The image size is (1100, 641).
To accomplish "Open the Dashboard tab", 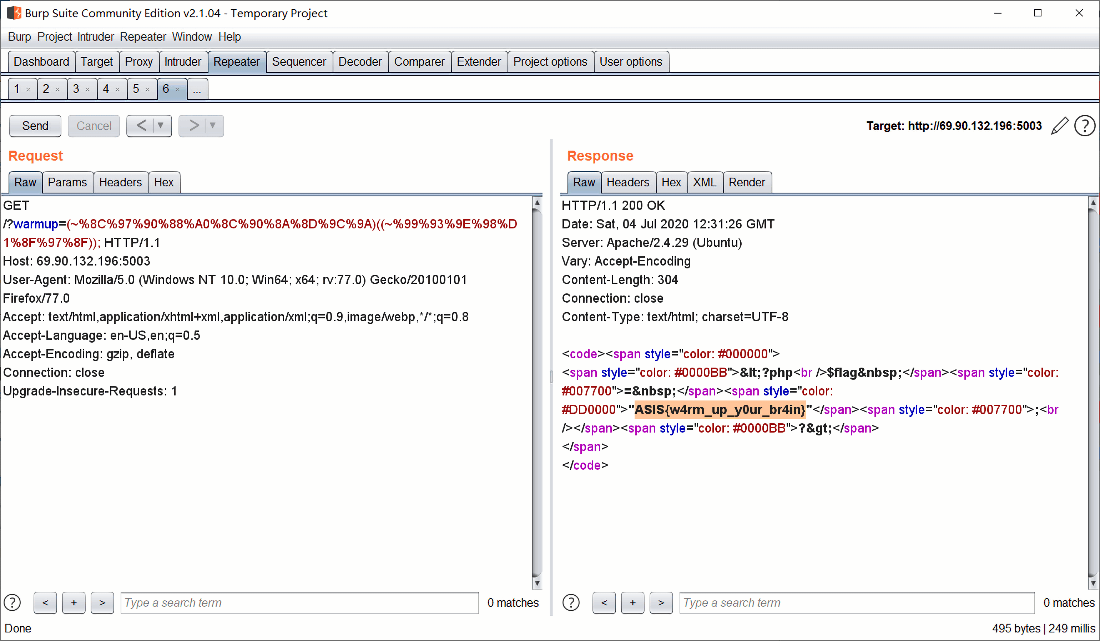I will [x=41, y=61].
